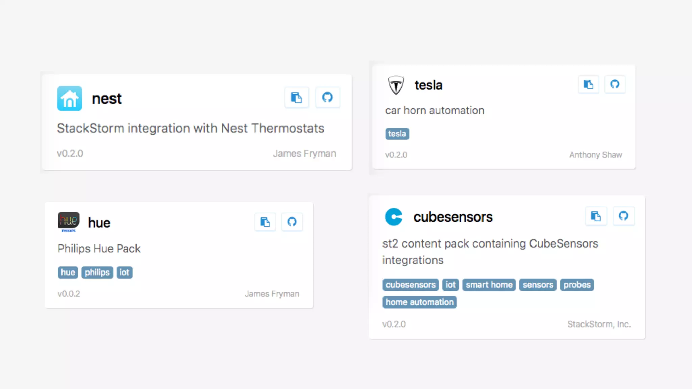The image size is (692, 389).
Task: Select the 'home automation' tag
Action: pyautogui.click(x=419, y=302)
